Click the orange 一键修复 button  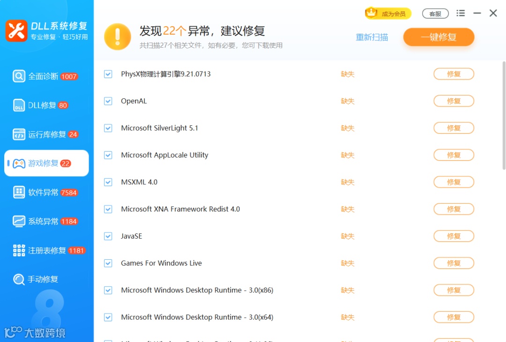click(x=439, y=37)
